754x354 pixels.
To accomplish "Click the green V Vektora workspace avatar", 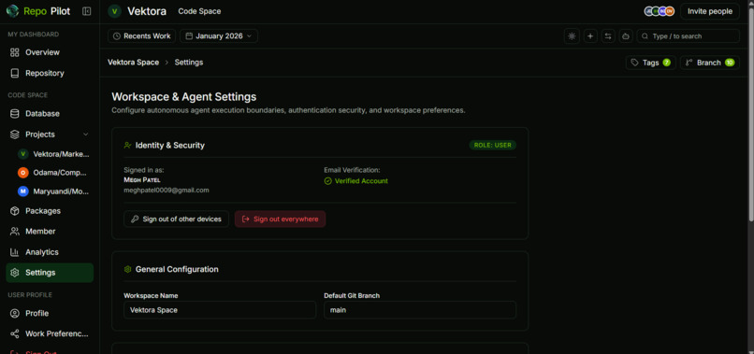I will coord(114,11).
